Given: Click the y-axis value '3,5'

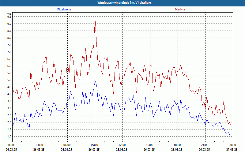Looking at the screenshot, I should coord(9,101).
